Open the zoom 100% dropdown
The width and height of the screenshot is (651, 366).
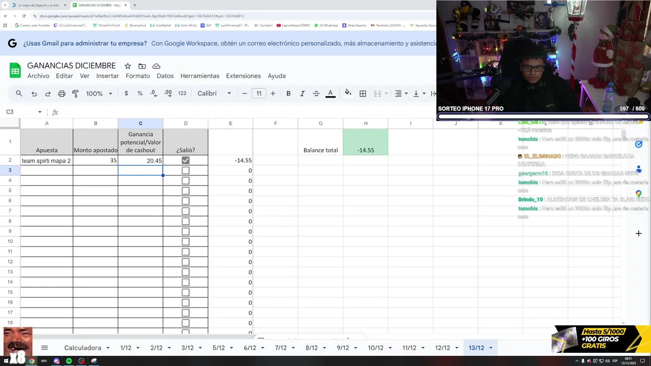[x=99, y=94]
